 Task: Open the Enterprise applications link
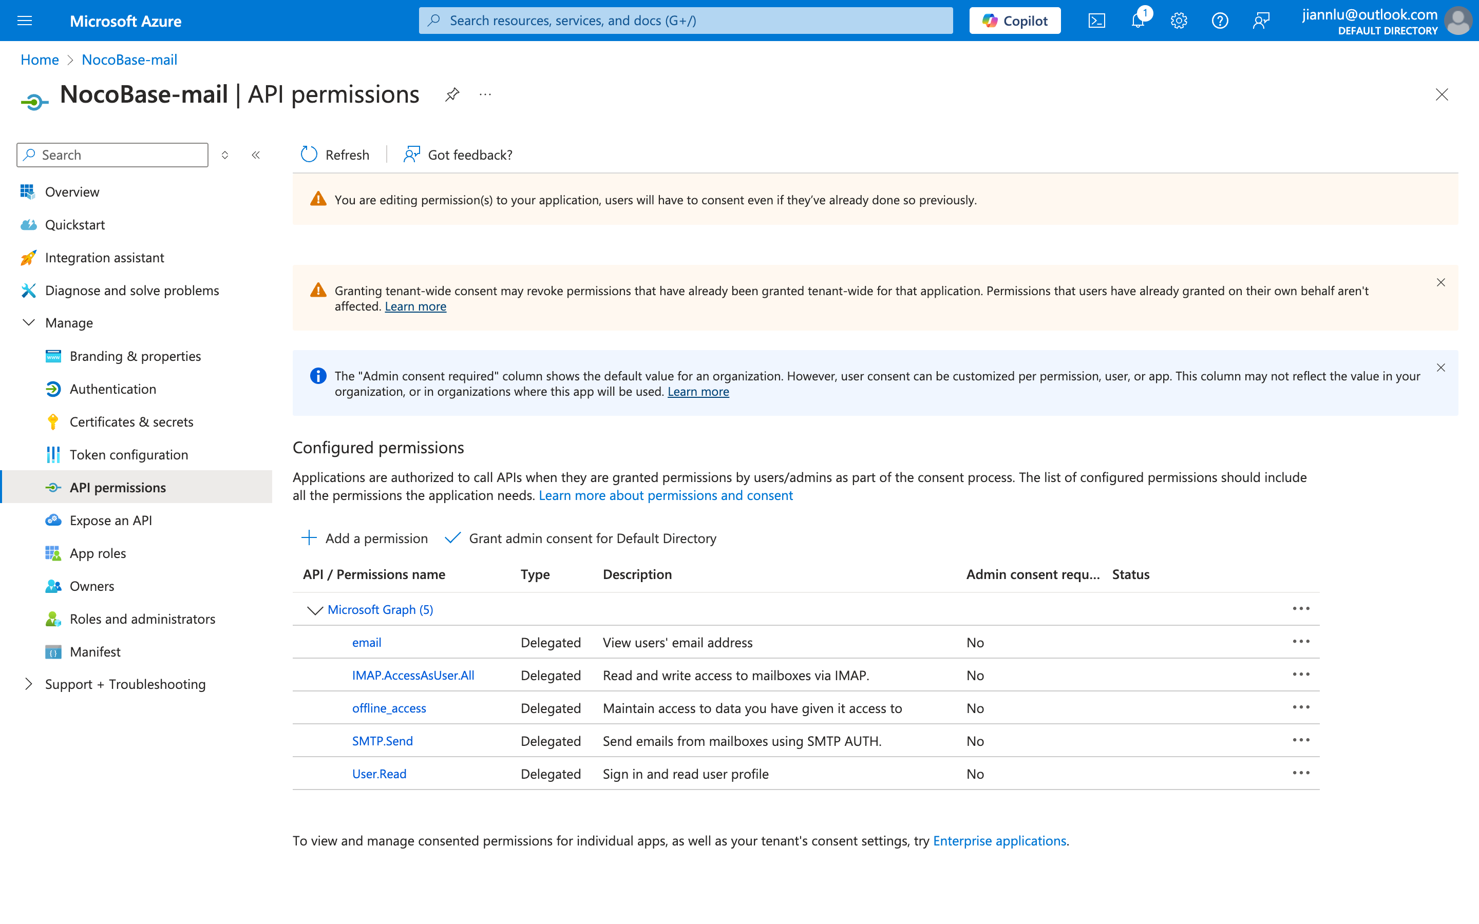pos(999,841)
